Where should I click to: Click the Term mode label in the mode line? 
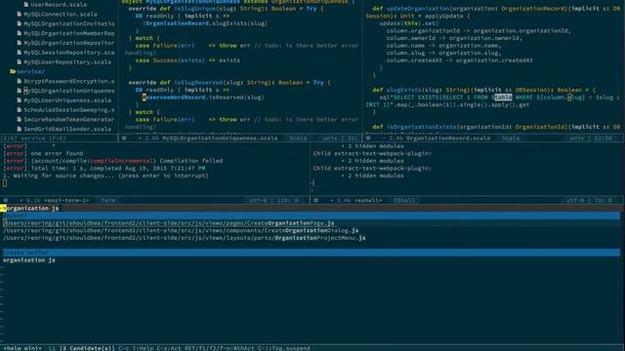tap(107, 200)
